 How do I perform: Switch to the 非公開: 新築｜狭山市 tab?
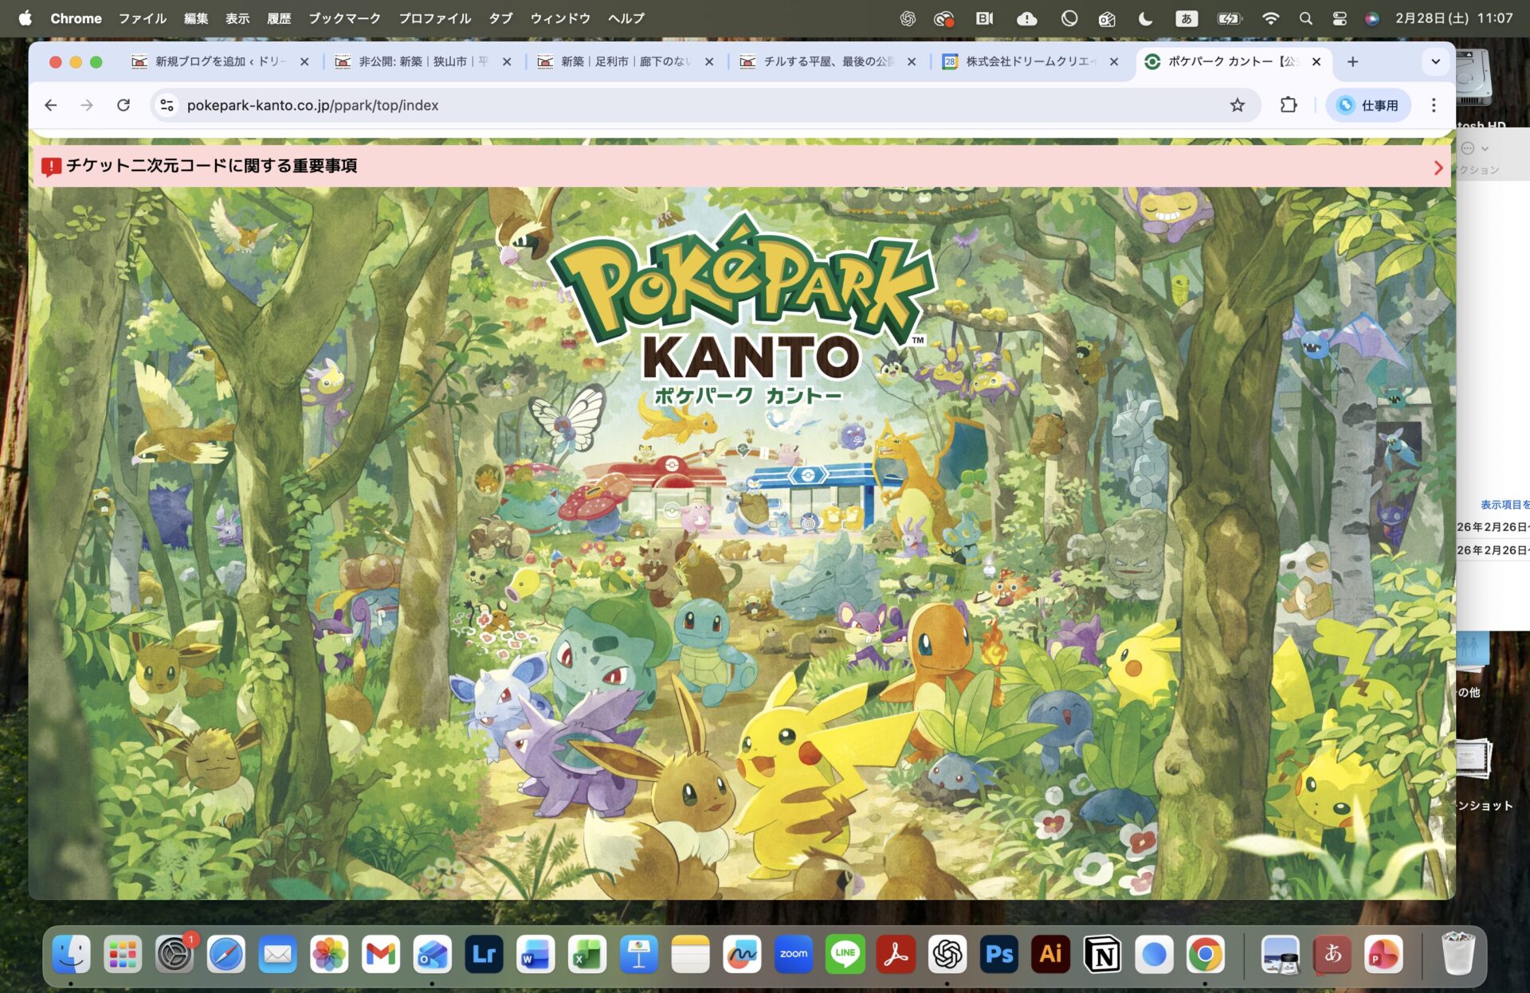[x=423, y=61]
